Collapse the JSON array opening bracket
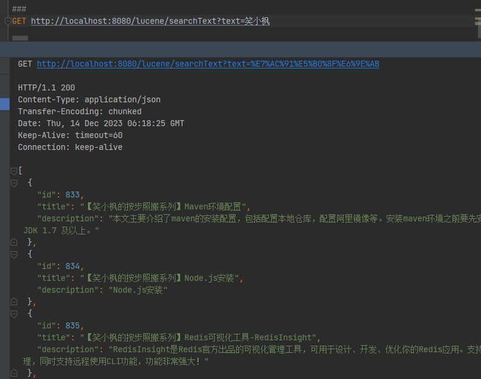481x379 pixels. 14,171
